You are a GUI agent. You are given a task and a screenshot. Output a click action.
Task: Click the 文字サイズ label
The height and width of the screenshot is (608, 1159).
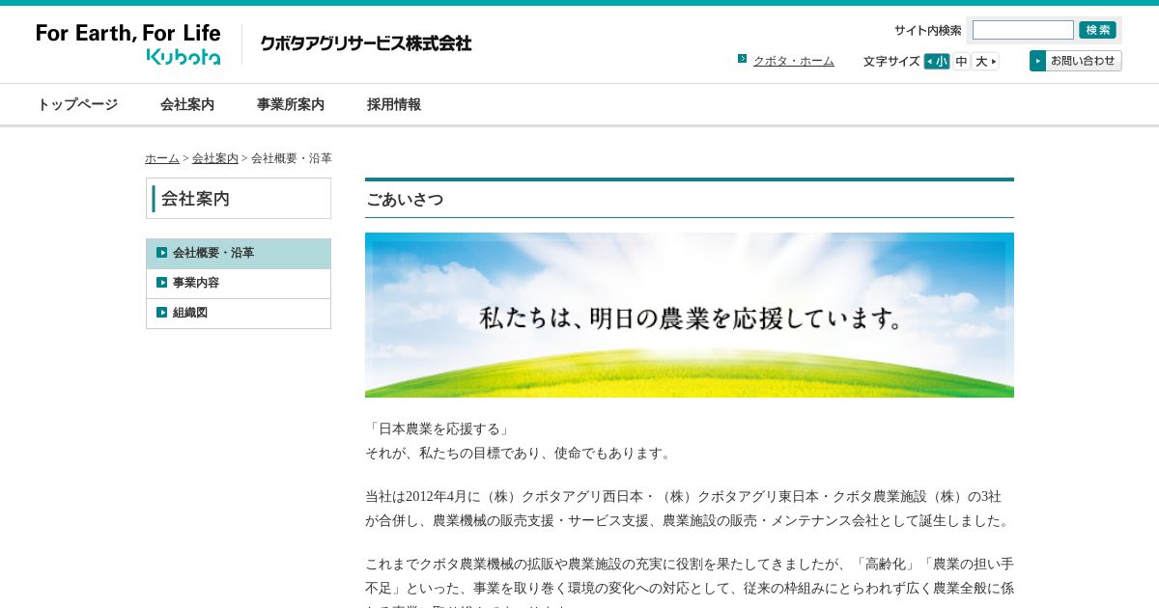891,62
